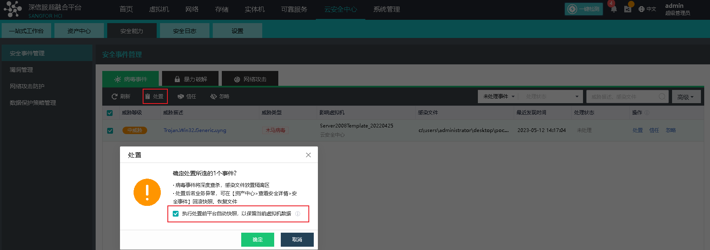Click the info icon beside snapshot option
The image size is (710, 250).
click(x=298, y=214)
